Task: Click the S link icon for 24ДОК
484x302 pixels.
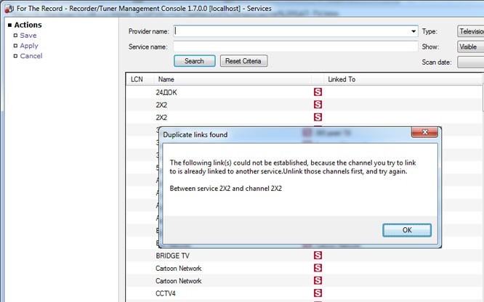Action: click(x=318, y=93)
